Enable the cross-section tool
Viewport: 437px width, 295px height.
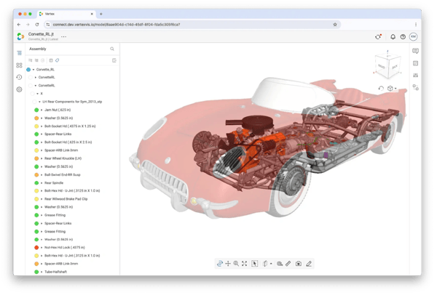(265, 263)
